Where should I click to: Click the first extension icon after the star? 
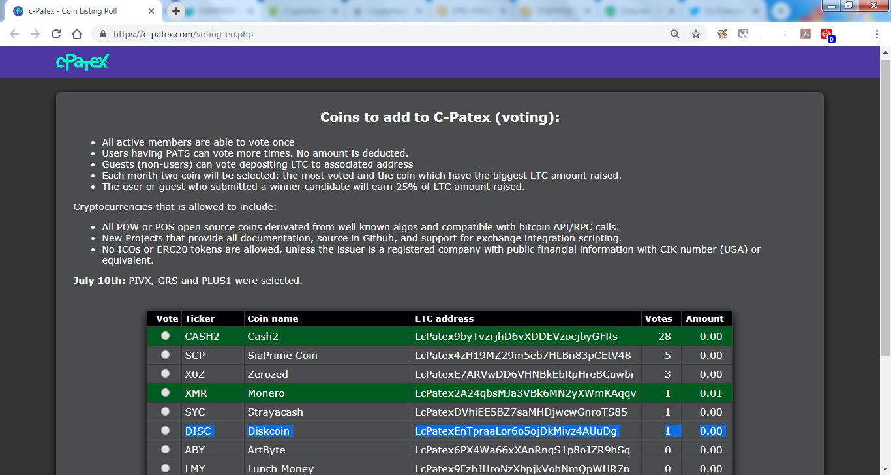pos(722,34)
